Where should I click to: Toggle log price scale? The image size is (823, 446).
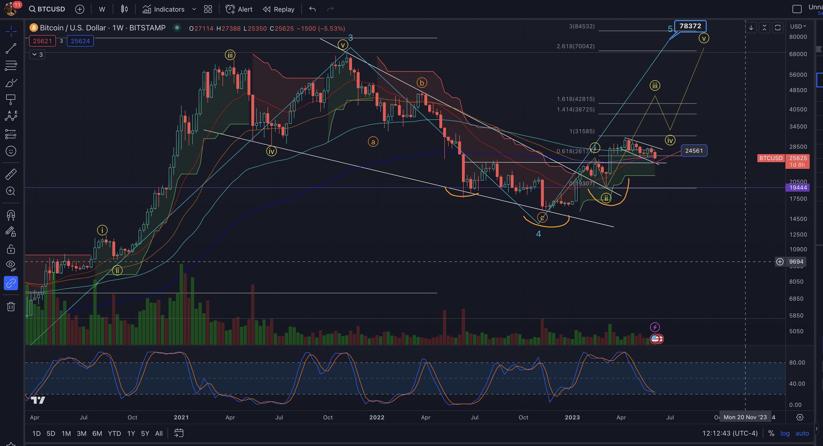click(785, 433)
